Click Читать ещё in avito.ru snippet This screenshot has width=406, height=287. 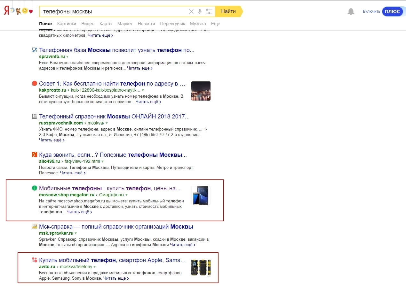pyautogui.click(x=116, y=278)
